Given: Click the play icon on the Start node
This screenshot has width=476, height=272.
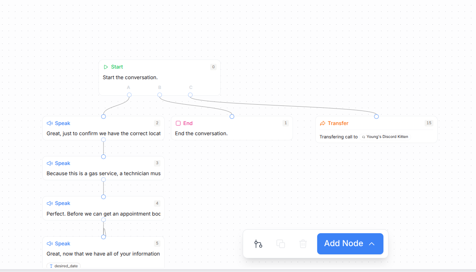Looking at the screenshot, I should [105, 67].
